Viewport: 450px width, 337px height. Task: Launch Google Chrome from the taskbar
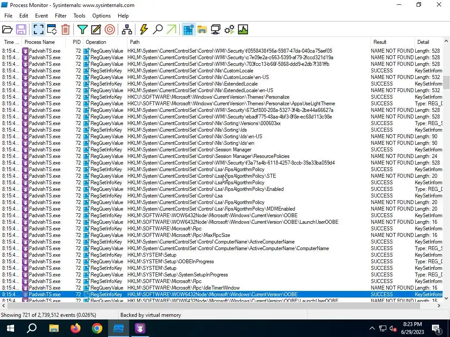coord(97,328)
